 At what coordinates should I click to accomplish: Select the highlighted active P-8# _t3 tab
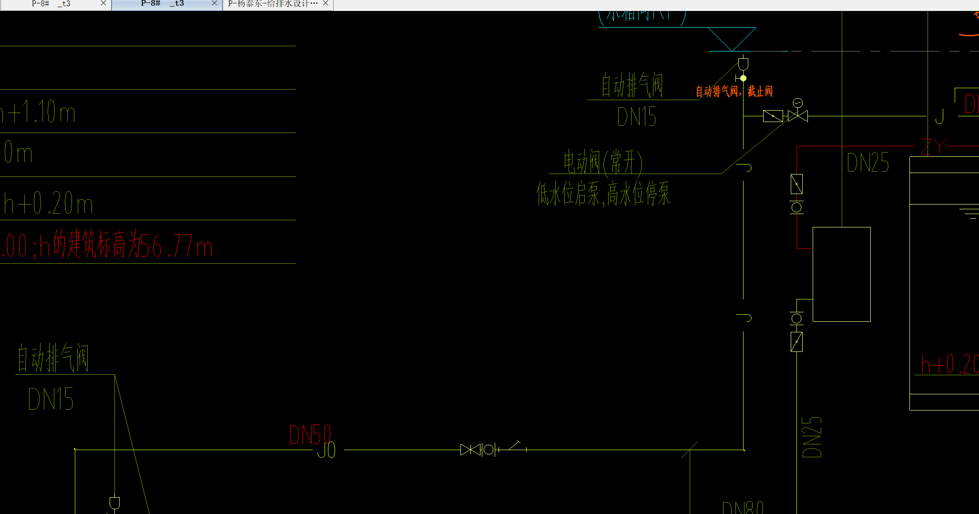tap(163, 4)
